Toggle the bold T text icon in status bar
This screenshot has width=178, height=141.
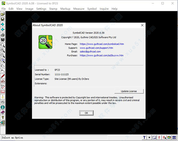click(x=144, y=137)
